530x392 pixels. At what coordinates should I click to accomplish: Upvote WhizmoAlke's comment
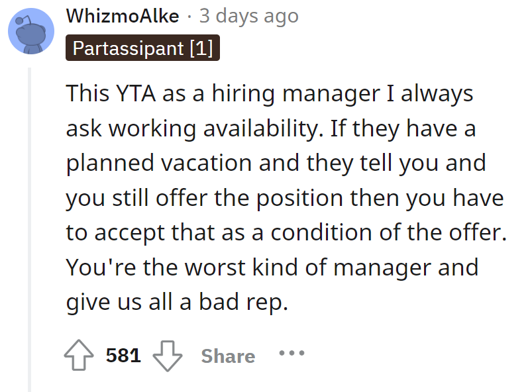[79, 355]
